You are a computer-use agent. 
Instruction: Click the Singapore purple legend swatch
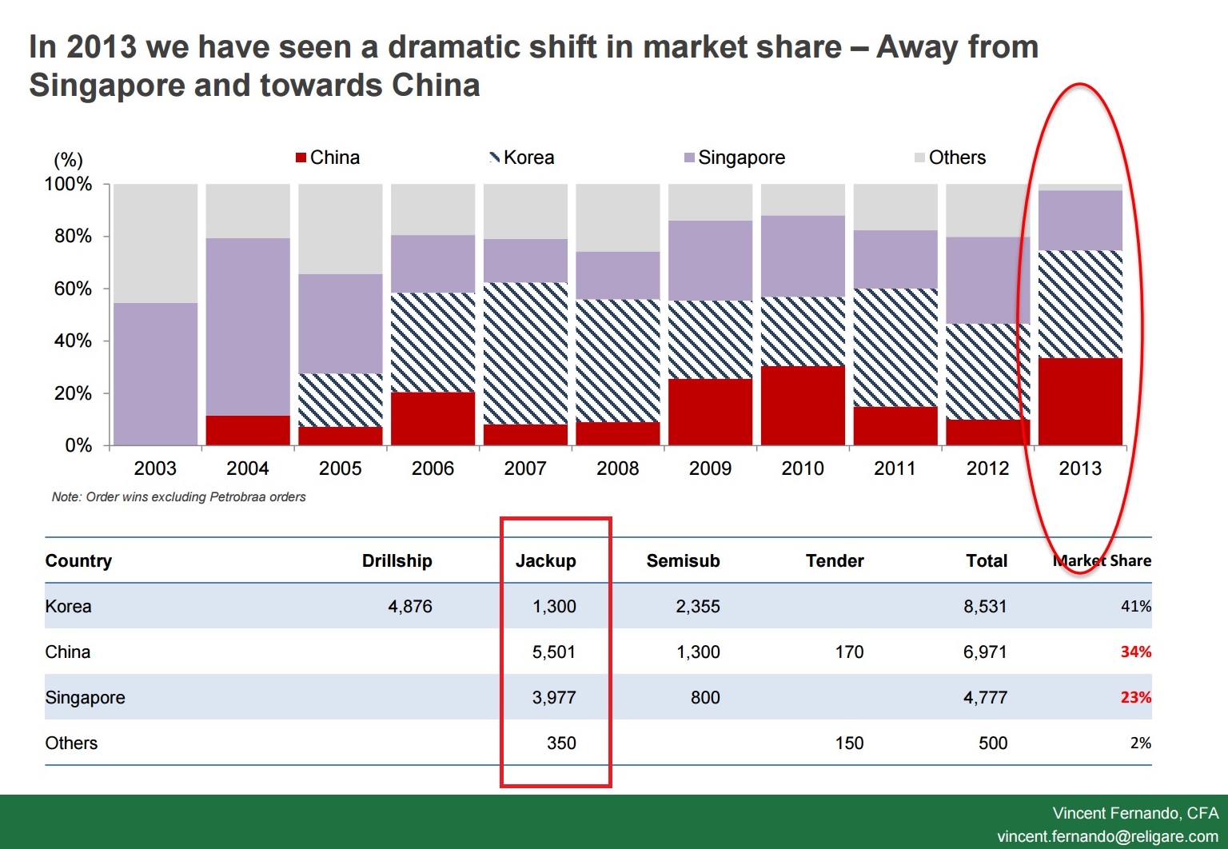[689, 157]
